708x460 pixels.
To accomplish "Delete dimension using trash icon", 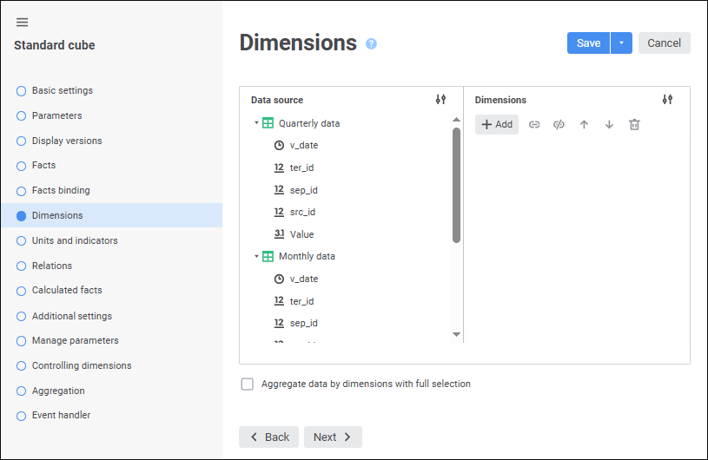I will point(634,125).
